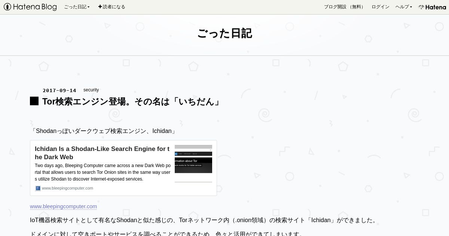
Task: Select the security category tag
Action: point(91,90)
